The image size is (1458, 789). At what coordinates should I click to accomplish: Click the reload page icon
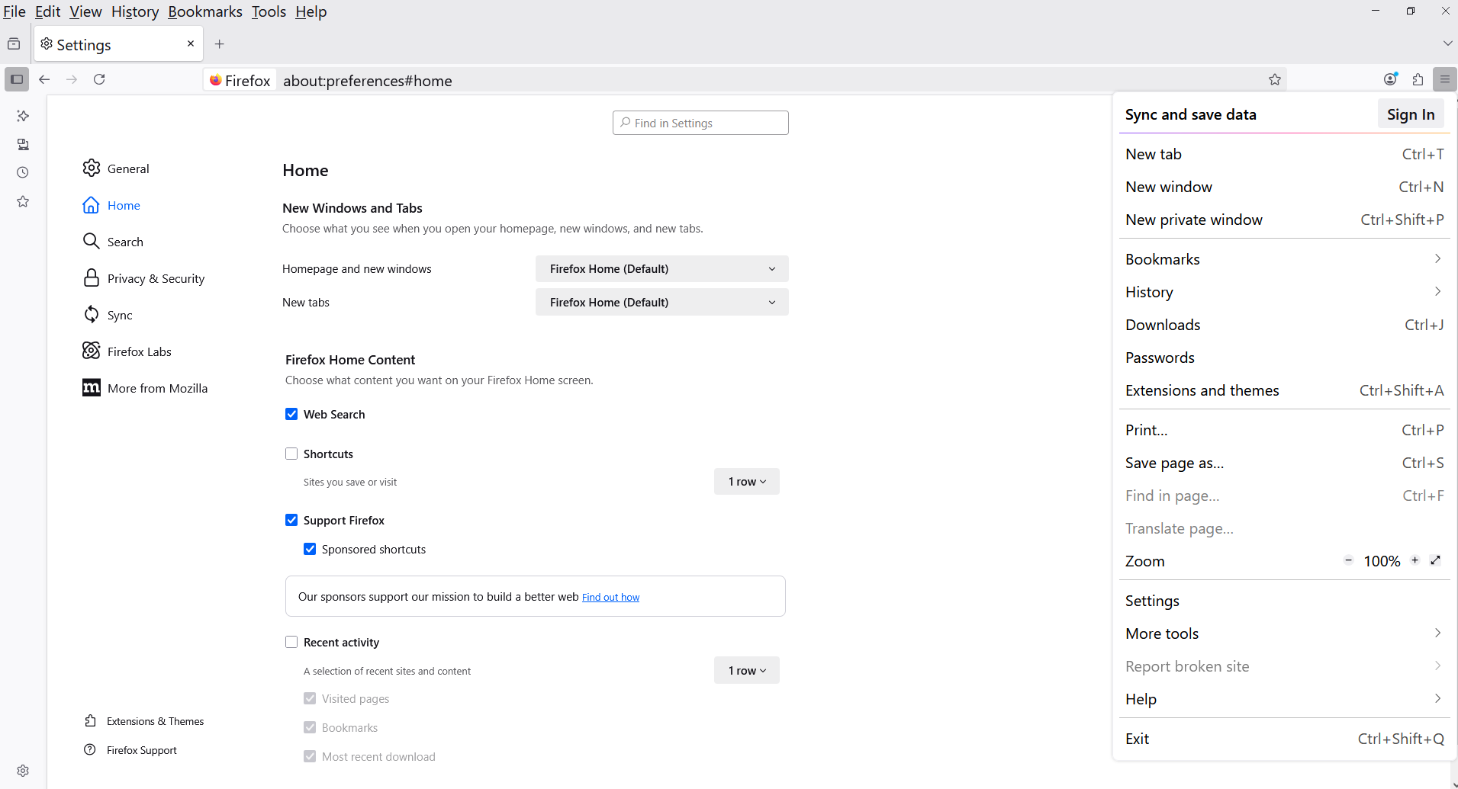(99, 79)
